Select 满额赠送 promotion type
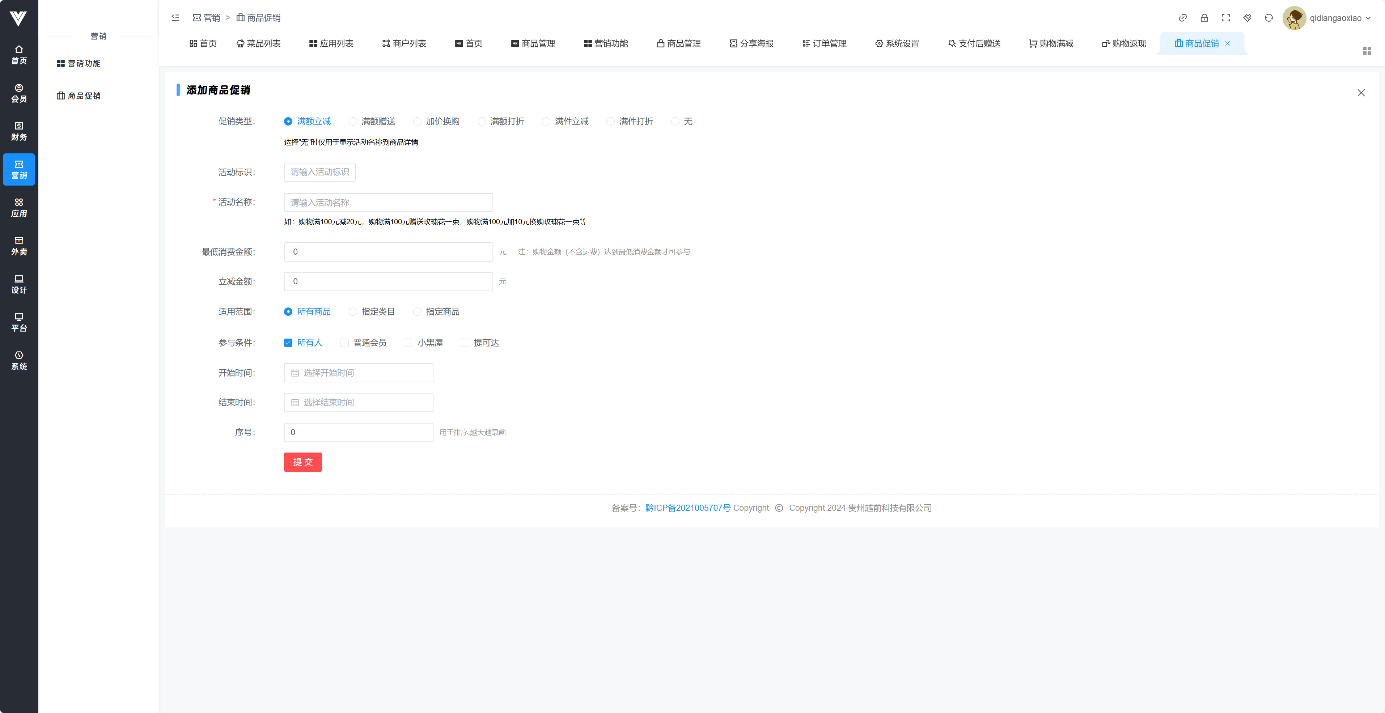 pyautogui.click(x=353, y=122)
